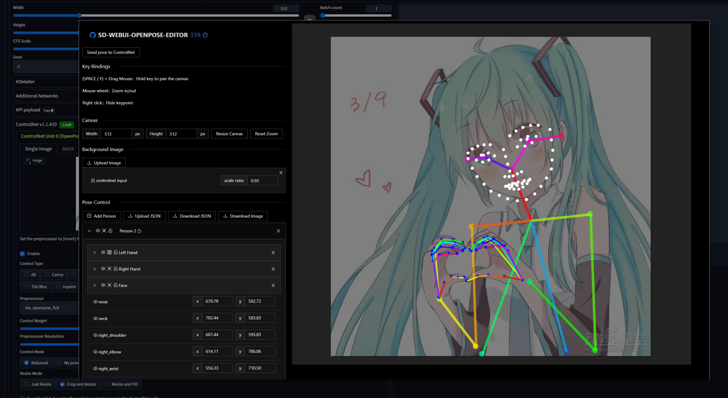Click the Download JSON button
Image resolution: width=728 pixels, height=398 pixels.
[x=192, y=216]
